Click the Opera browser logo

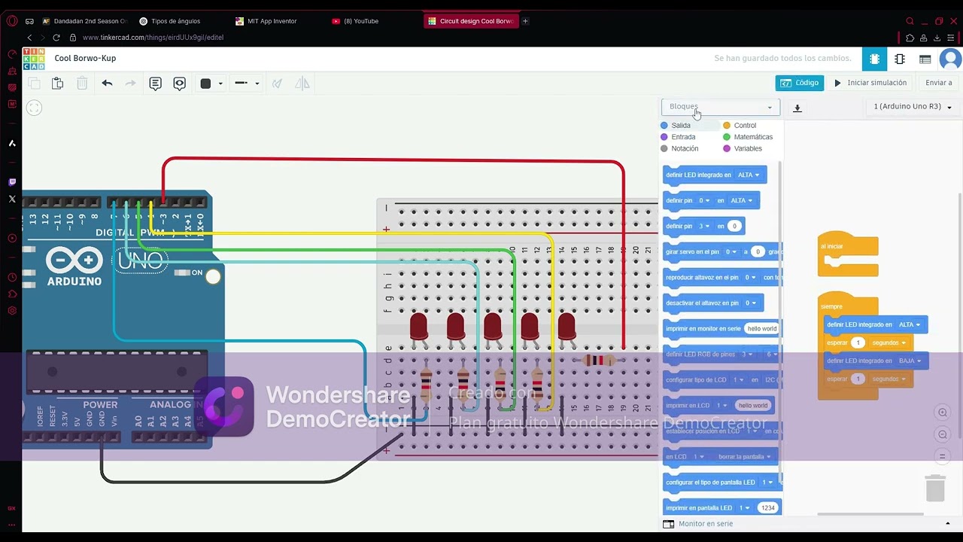(11, 21)
